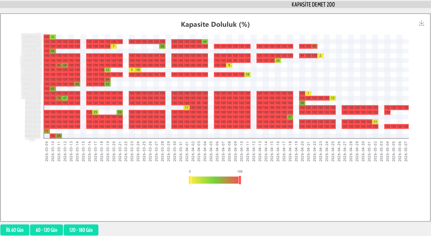Select the heatmap cell valued 26
Viewport: 431px width, 236px height.
coord(278,60)
